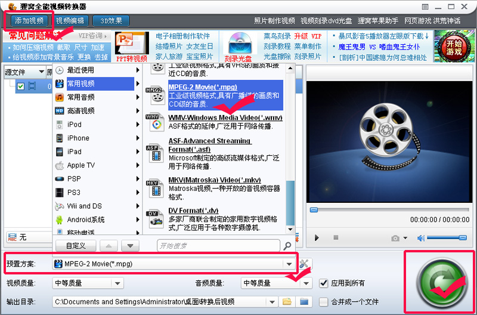Viewport: 477px width, 315px height.
Task: Open the window menu icon in title bar
Action: coord(425,7)
